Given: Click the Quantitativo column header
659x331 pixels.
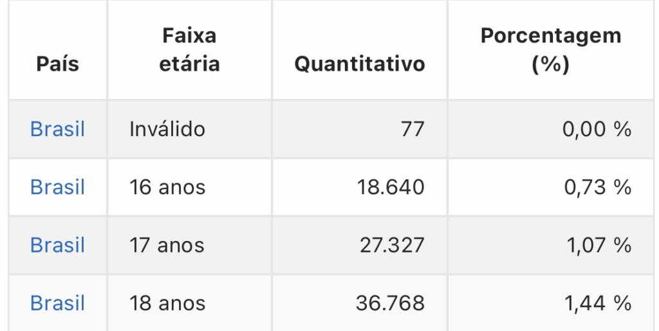Looking at the screenshot, I should coord(360,64).
